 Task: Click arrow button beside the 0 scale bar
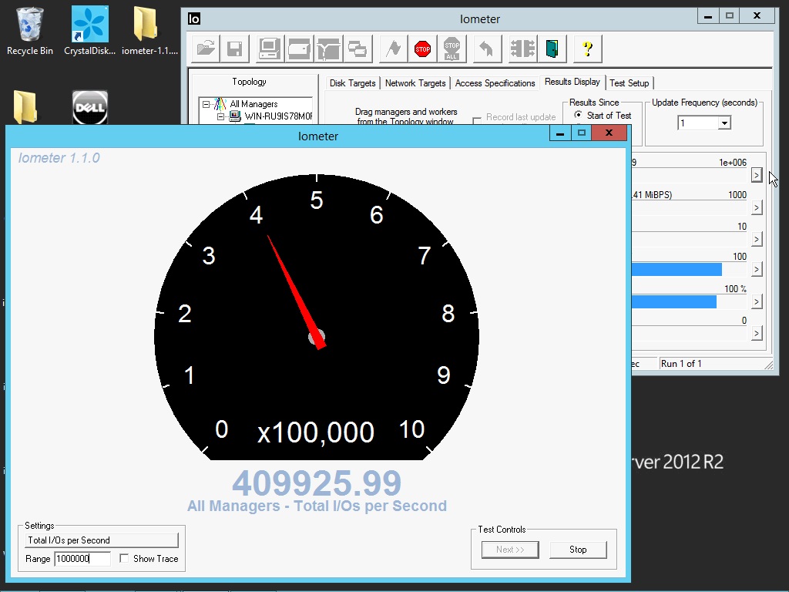pyautogui.click(x=757, y=333)
